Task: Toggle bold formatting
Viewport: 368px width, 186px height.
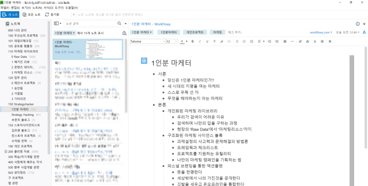Action: pyautogui.click(x=192, y=42)
